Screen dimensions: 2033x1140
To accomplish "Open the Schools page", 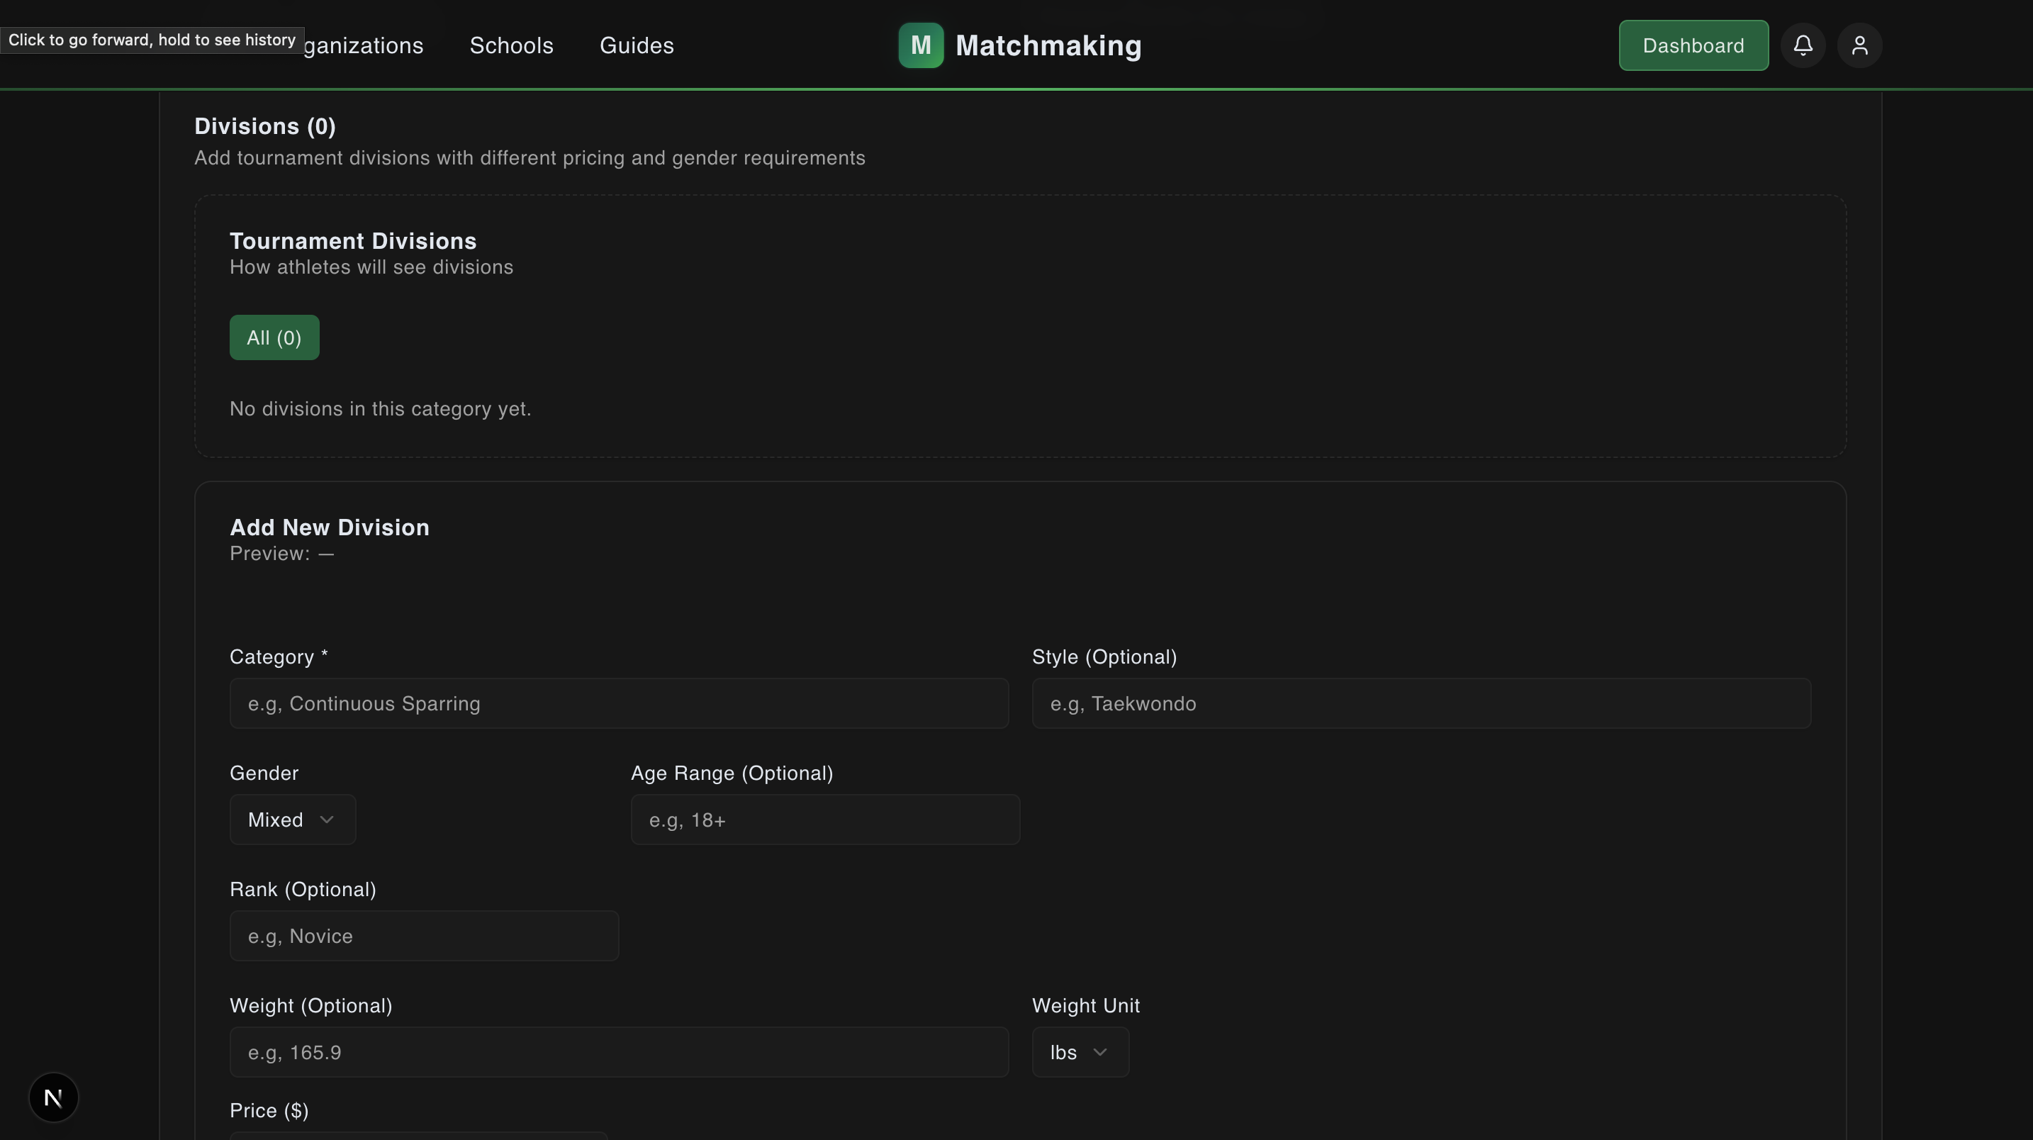I will [x=511, y=45].
